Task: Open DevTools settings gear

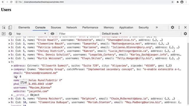Action: click(172, 27)
